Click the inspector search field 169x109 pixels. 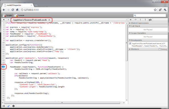[150, 15]
